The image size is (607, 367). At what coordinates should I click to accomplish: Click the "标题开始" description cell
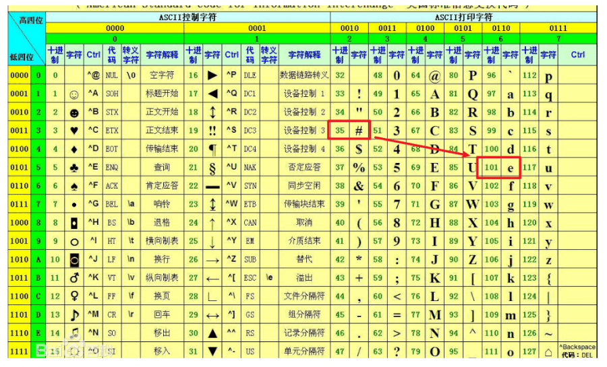pyautogui.click(x=162, y=94)
